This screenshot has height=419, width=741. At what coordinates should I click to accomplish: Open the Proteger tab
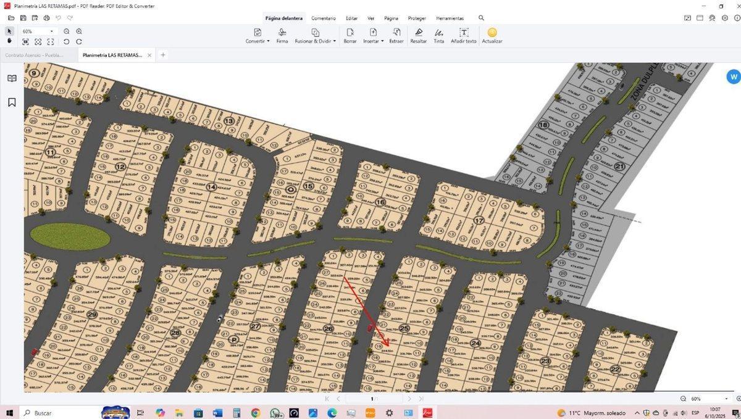pyautogui.click(x=417, y=18)
